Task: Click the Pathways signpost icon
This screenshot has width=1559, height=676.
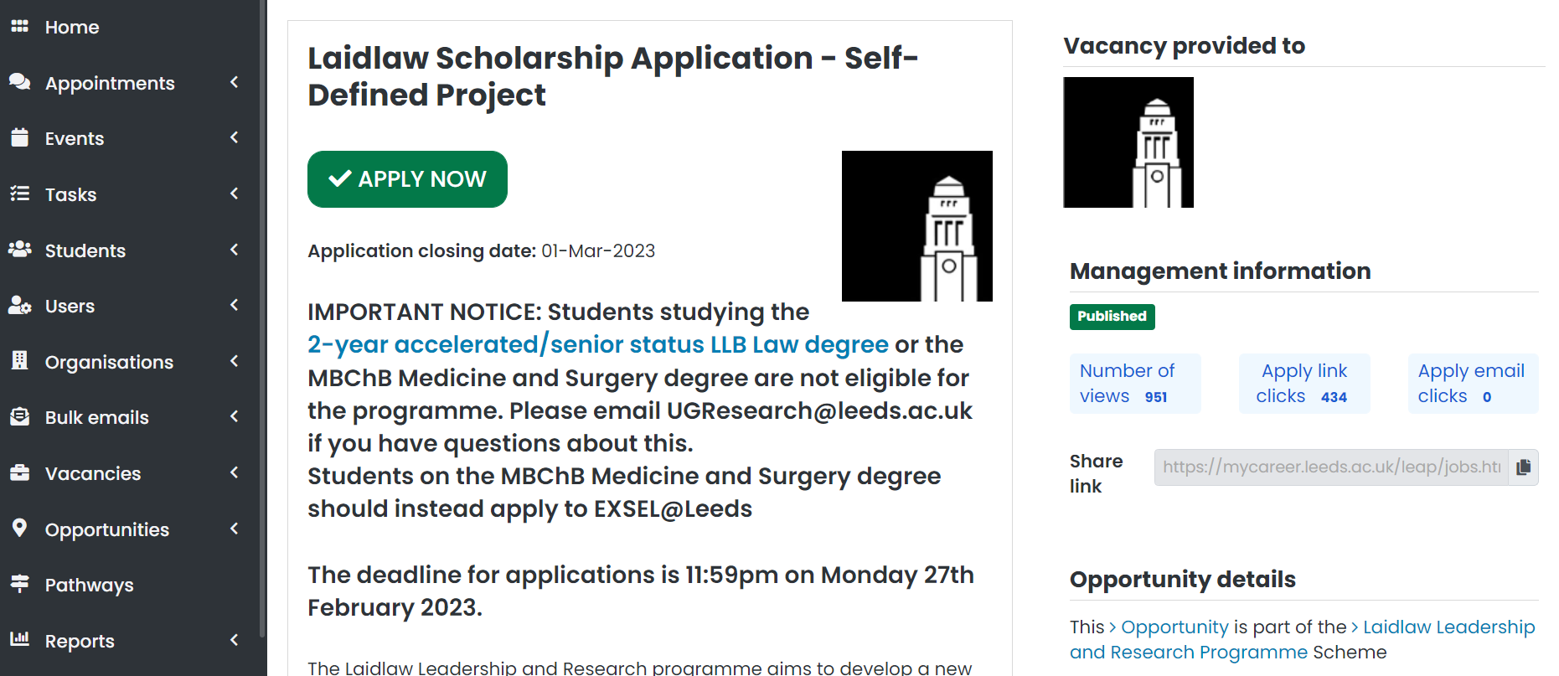Action: [19, 584]
